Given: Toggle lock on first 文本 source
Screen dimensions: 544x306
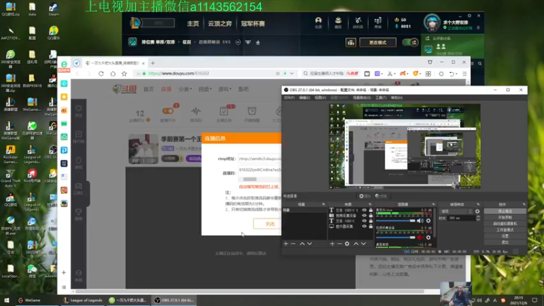Looking at the screenshot, I should click(371, 210).
